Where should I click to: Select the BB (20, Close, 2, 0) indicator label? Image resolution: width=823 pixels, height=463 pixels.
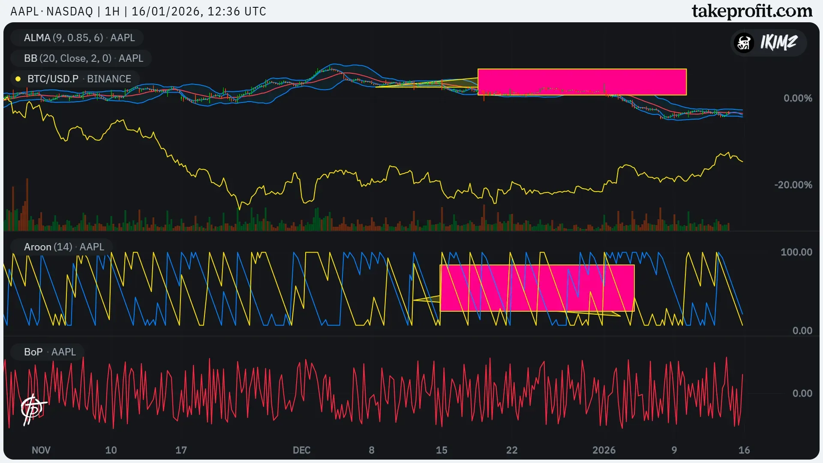[x=83, y=58]
